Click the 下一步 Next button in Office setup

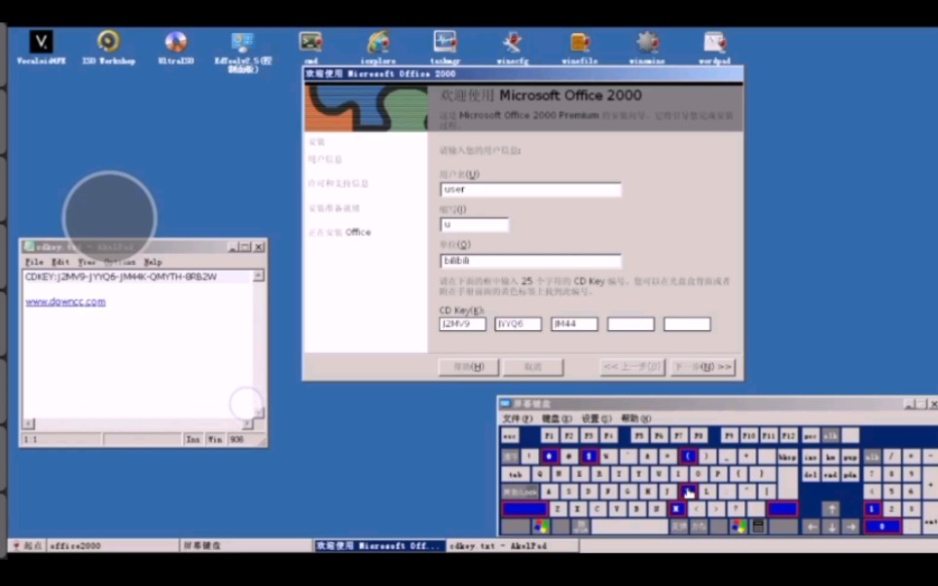pos(703,367)
